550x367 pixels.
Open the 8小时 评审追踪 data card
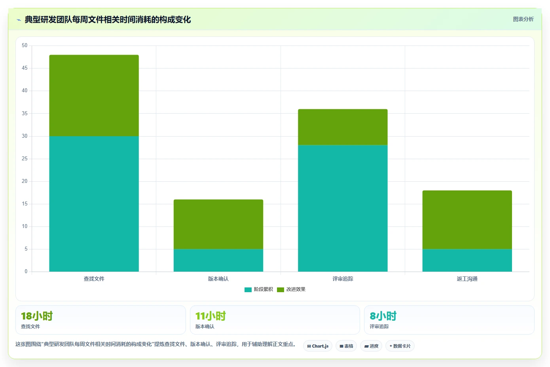point(449,320)
